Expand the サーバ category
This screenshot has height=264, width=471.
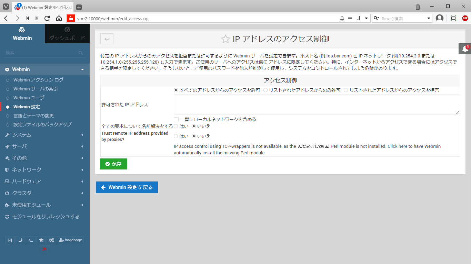[x=45, y=146]
